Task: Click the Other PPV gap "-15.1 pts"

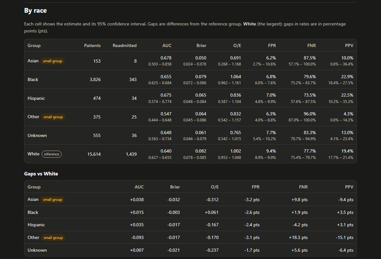Action: coord(345,238)
